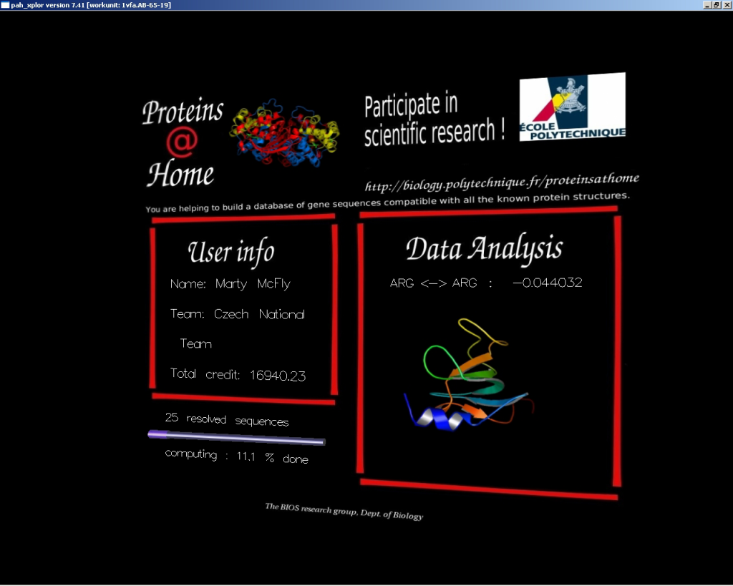Restore down the pah_xplor window
733x586 pixels.
pos(717,4)
